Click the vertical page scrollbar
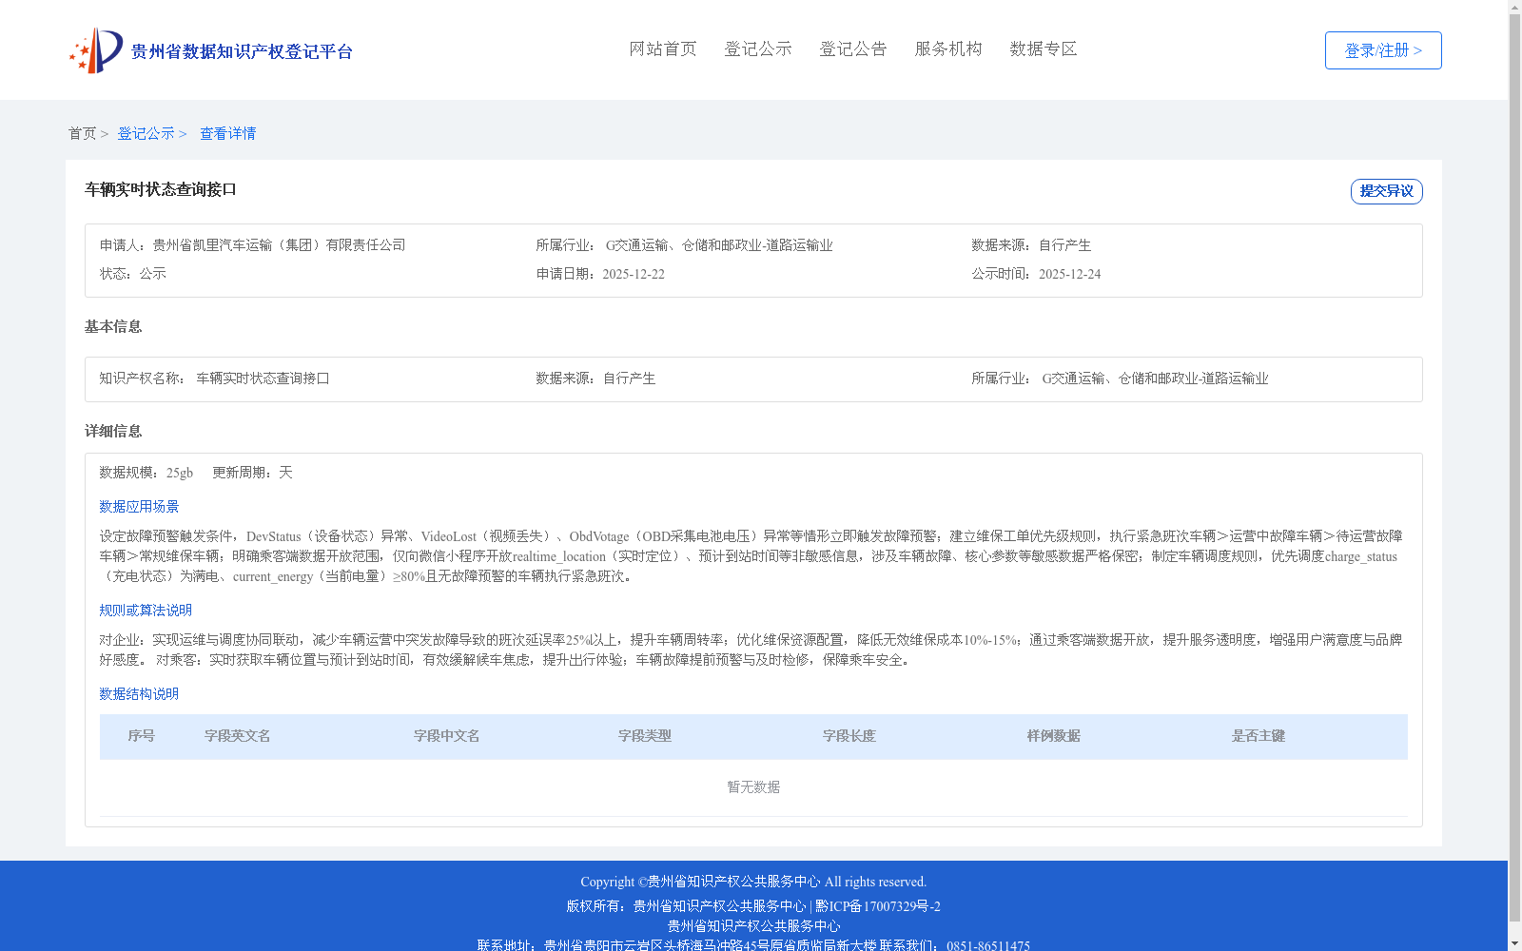 (1514, 466)
